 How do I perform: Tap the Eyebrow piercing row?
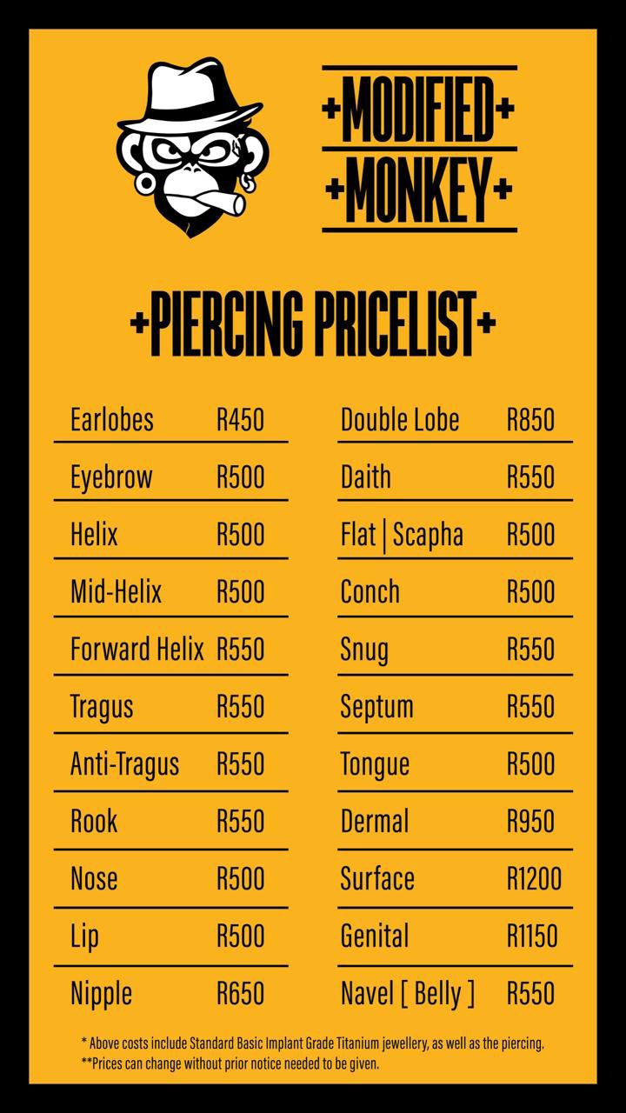pos(111,477)
